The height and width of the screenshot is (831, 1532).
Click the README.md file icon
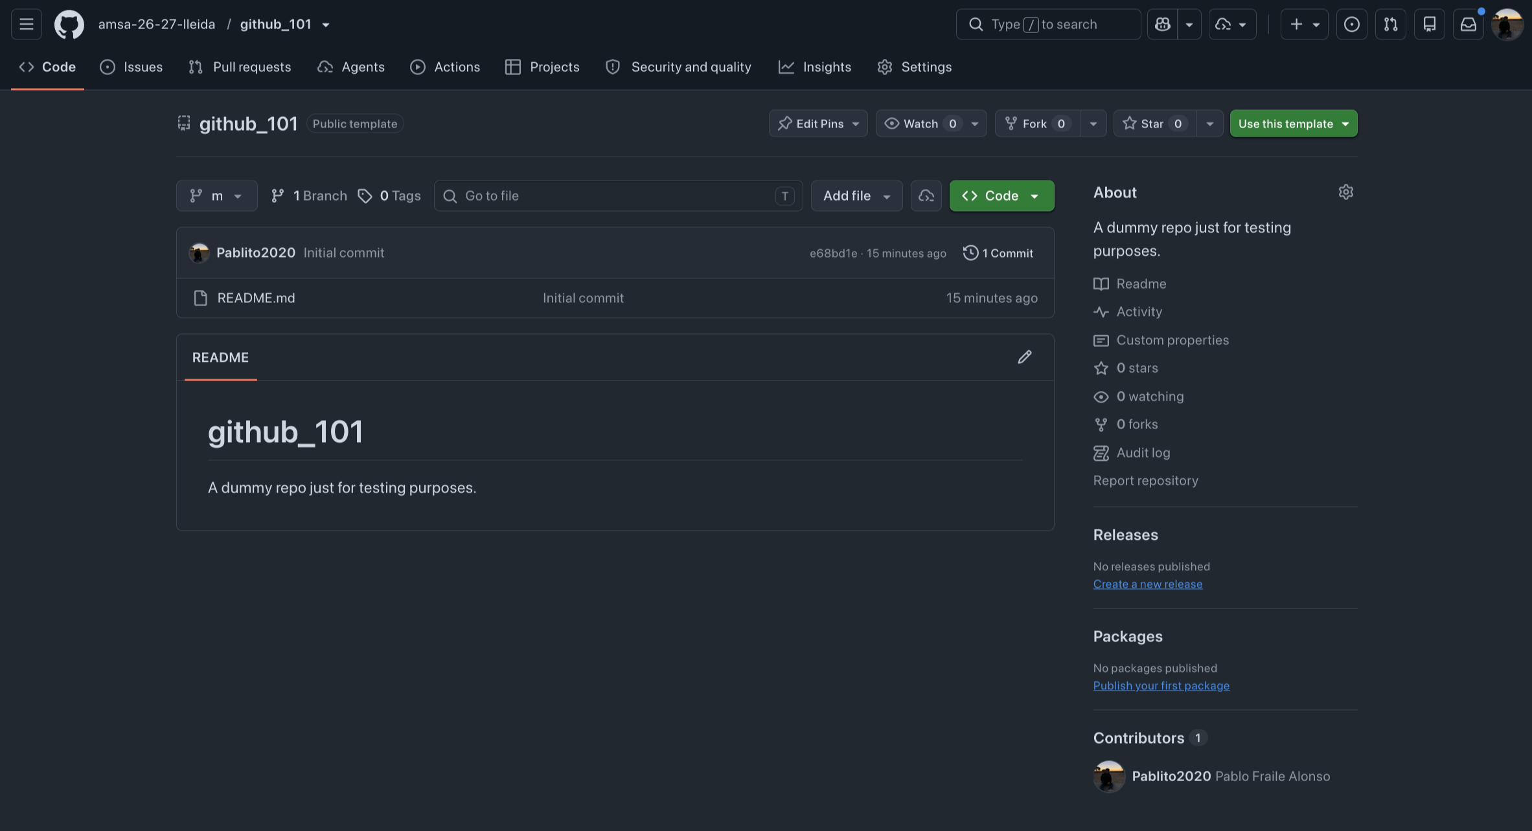point(201,298)
